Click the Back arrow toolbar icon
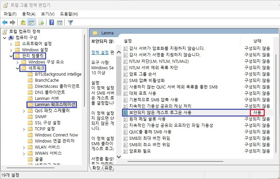The width and height of the screenshot is (280, 179). pyautogui.click(x=5, y=22)
